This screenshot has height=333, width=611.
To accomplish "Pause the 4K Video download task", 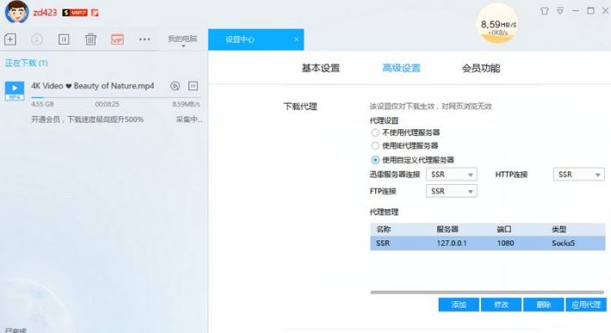I will coord(193,86).
